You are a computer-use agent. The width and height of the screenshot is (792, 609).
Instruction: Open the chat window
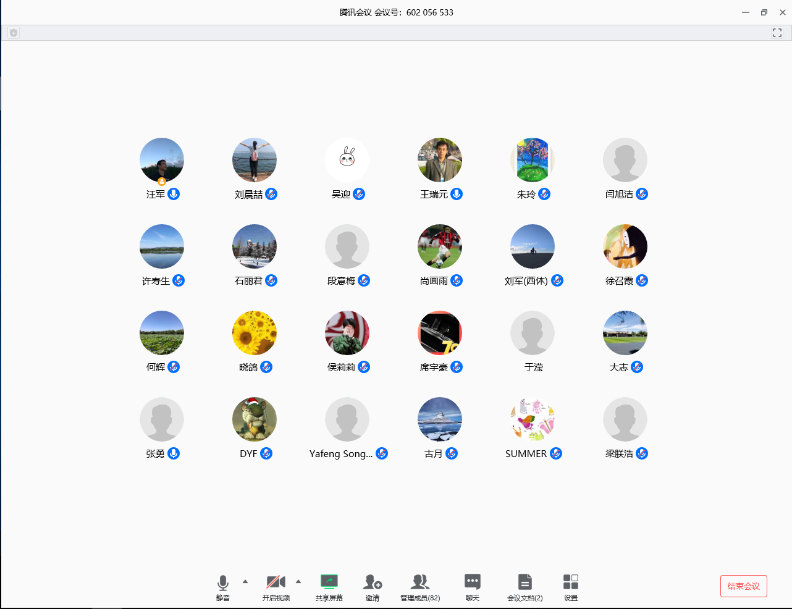[473, 582]
